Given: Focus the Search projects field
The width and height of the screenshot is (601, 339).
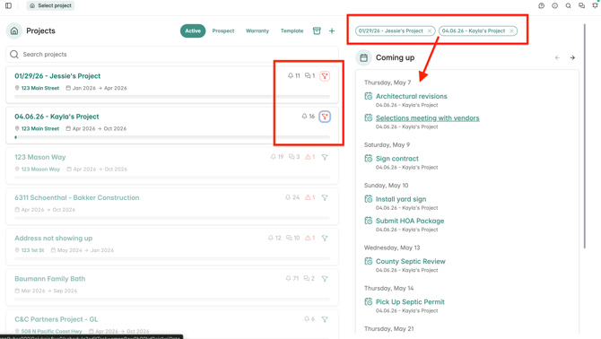Looking at the screenshot, I should pos(172,55).
